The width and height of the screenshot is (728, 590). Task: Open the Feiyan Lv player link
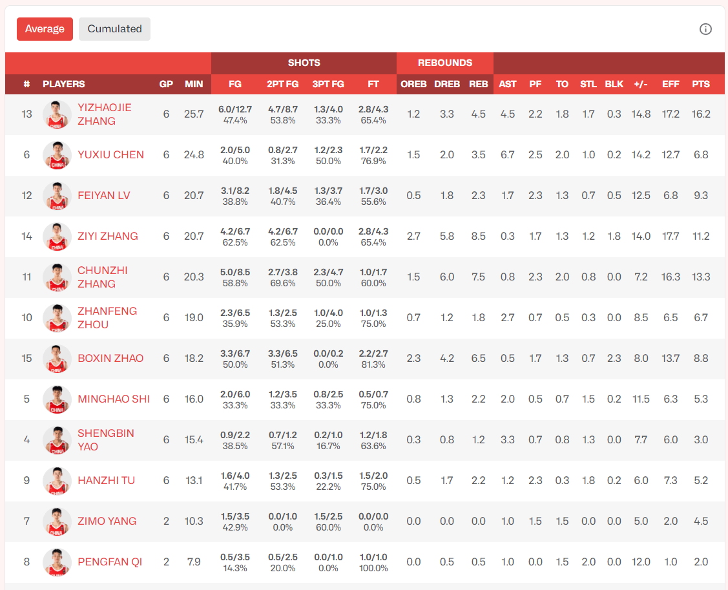pos(104,196)
